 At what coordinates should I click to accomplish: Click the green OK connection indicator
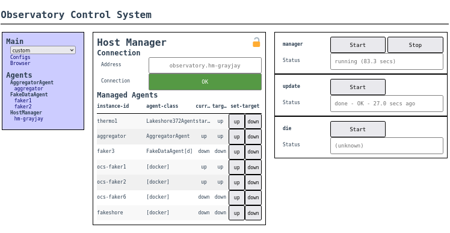[x=205, y=82]
